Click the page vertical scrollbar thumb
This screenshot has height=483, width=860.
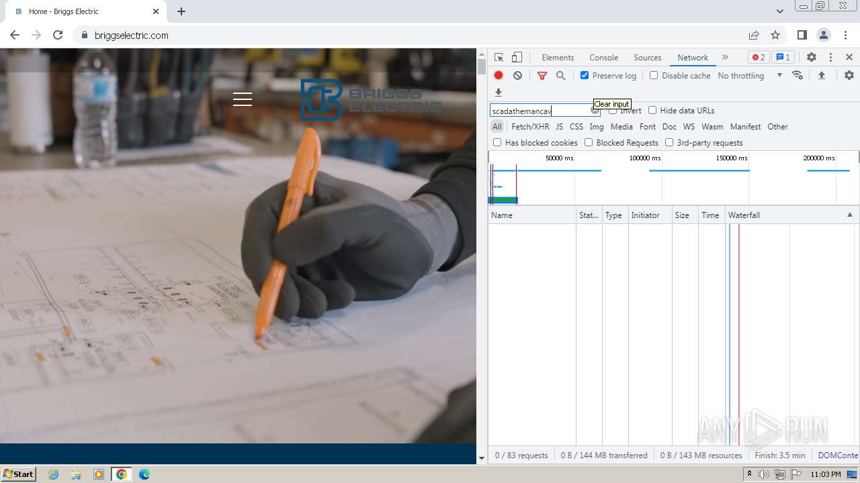(x=481, y=67)
